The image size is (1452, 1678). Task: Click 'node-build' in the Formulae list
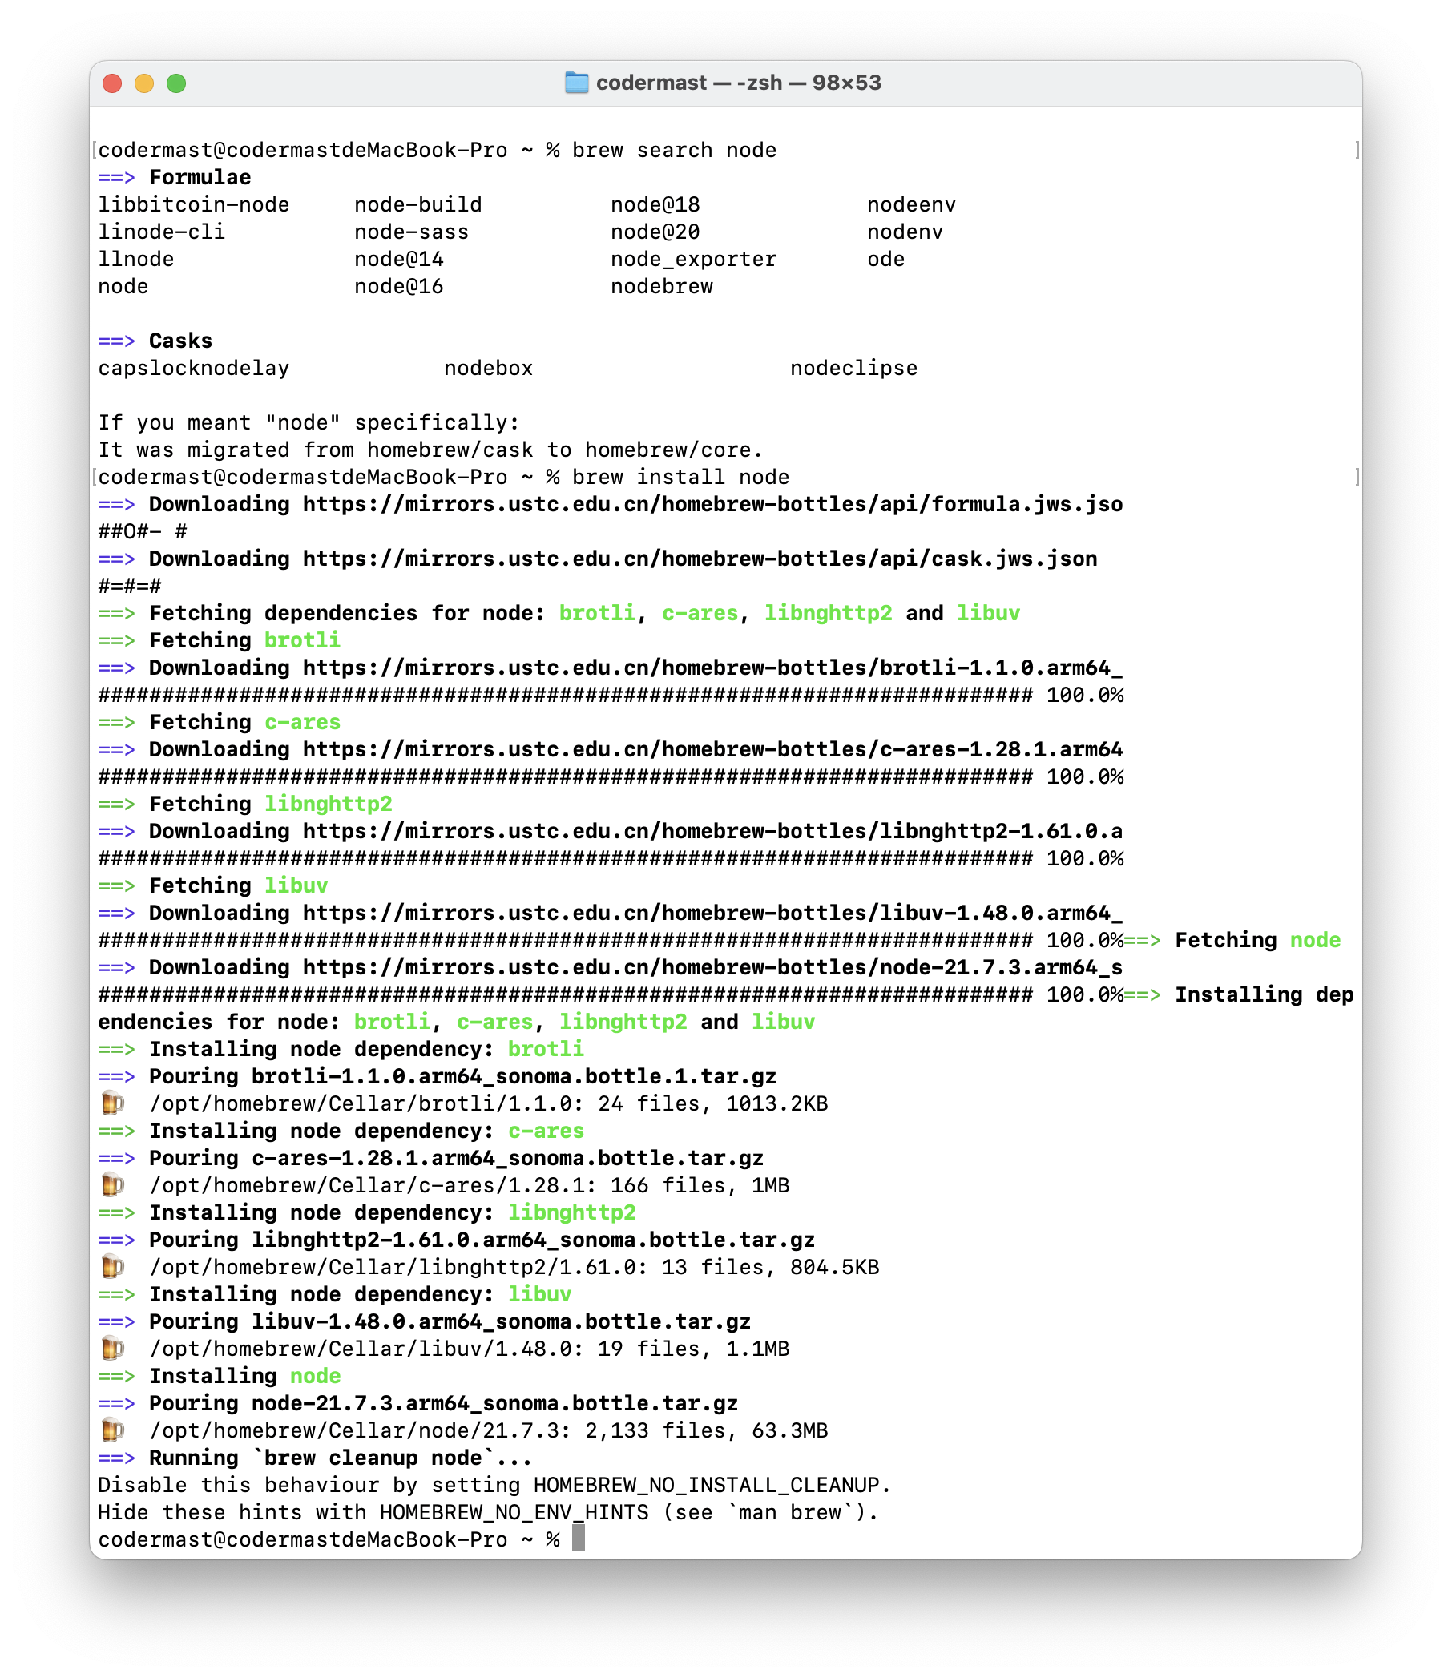(418, 205)
